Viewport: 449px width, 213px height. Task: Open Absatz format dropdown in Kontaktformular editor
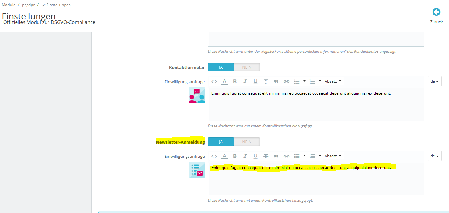(x=333, y=81)
